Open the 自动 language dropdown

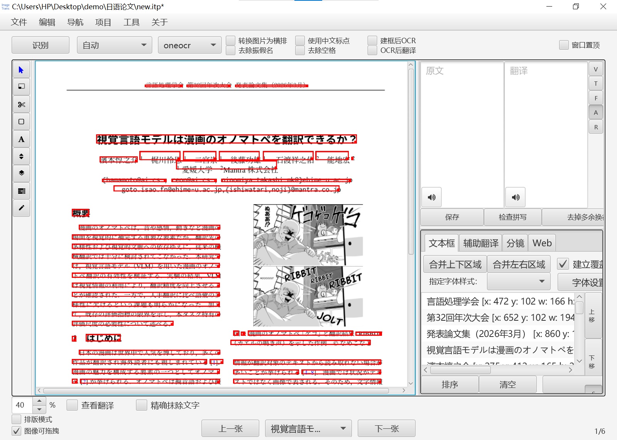pos(114,45)
